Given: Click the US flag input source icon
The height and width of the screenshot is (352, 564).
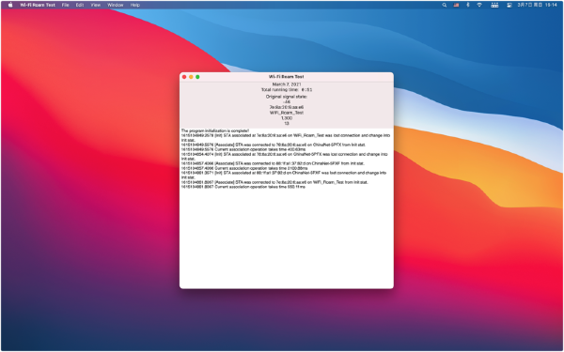Looking at the screenshot, I should coord(456,5).
